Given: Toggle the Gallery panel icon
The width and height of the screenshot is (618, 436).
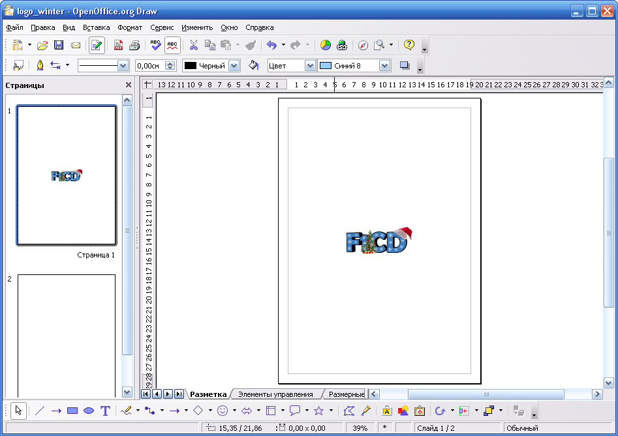Looking at the screenshot, I should pyautogui.click(x=420, y=411).
